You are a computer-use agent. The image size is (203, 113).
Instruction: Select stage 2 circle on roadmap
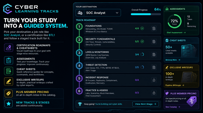[79, 40]
